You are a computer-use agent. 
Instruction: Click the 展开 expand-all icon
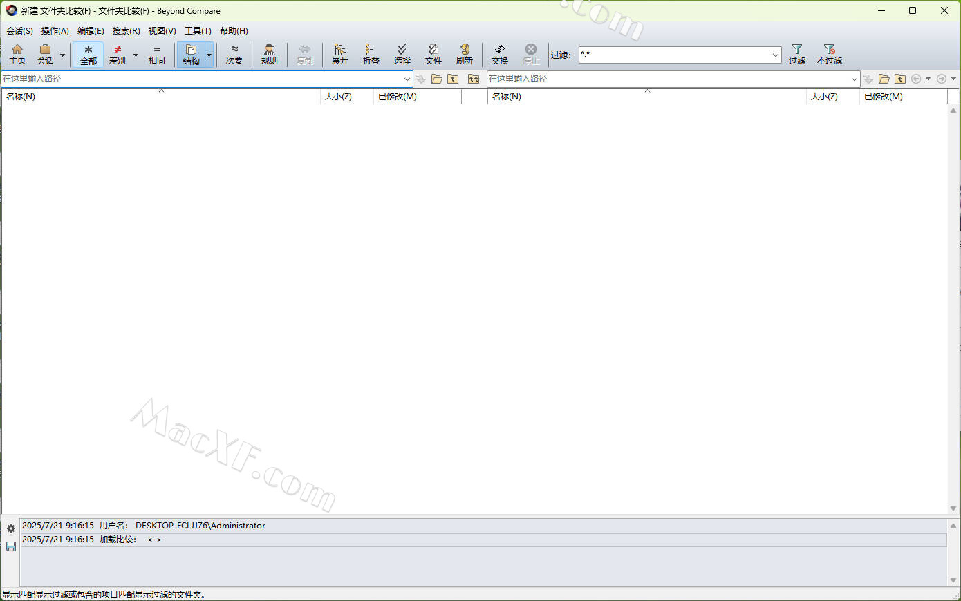(340, 54)
